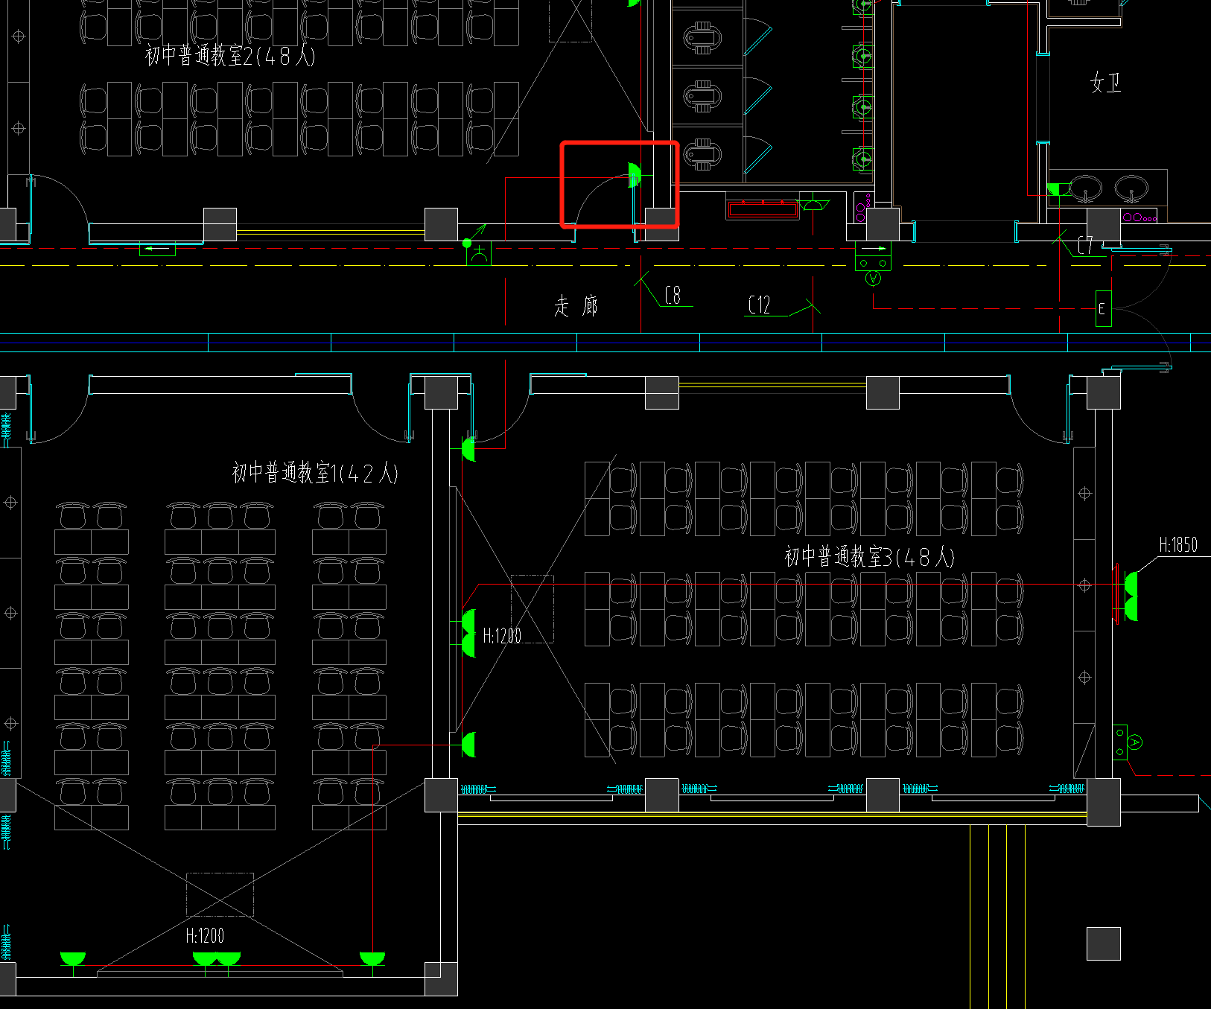Click the dashed rectangle crossed by diagonals in classroom 1
The width and height of the screenshot is (1211, 1009).
coord(220,894)
